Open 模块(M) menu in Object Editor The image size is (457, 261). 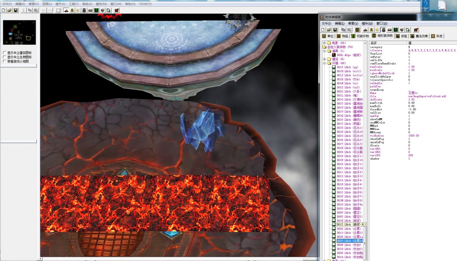pyautogui.click(x=367, y=24)
